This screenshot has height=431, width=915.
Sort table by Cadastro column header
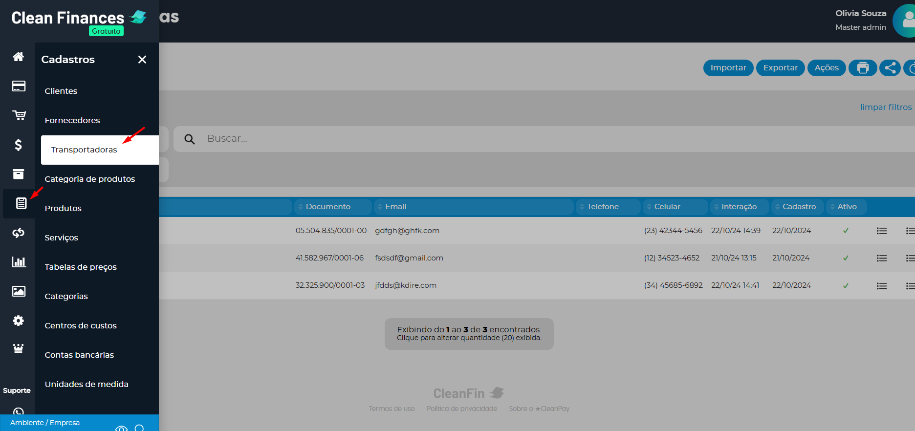point(799,207)
